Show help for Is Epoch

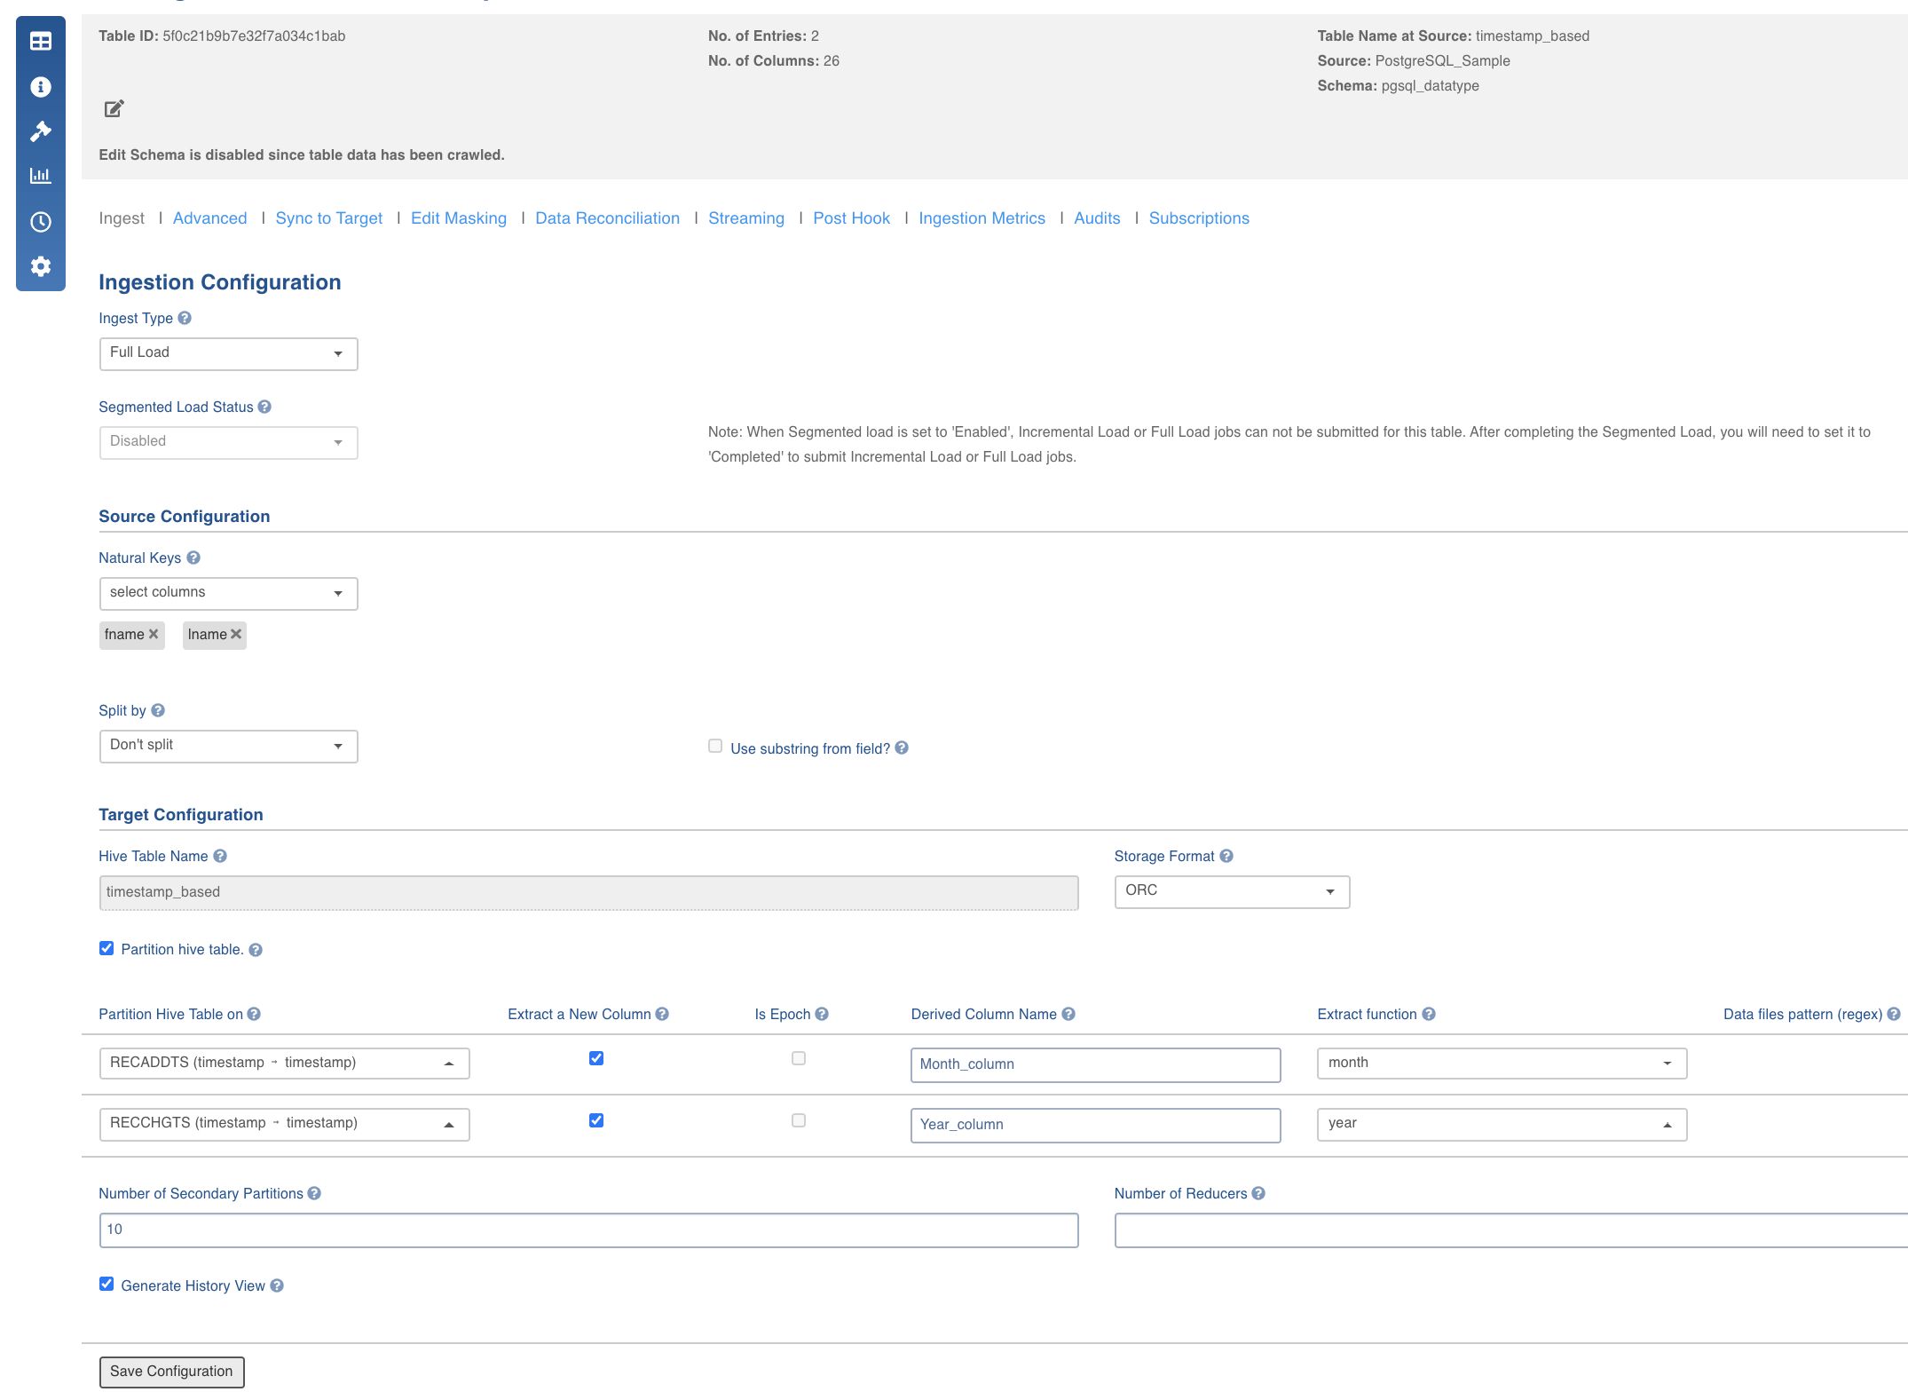pos(822,1014)
